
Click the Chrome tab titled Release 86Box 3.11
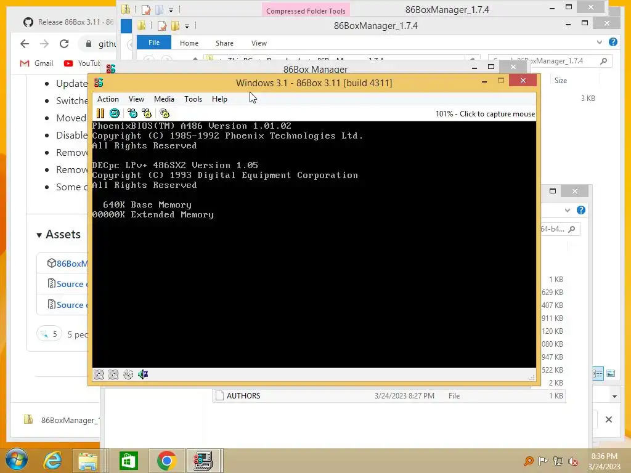pos(68,22)
